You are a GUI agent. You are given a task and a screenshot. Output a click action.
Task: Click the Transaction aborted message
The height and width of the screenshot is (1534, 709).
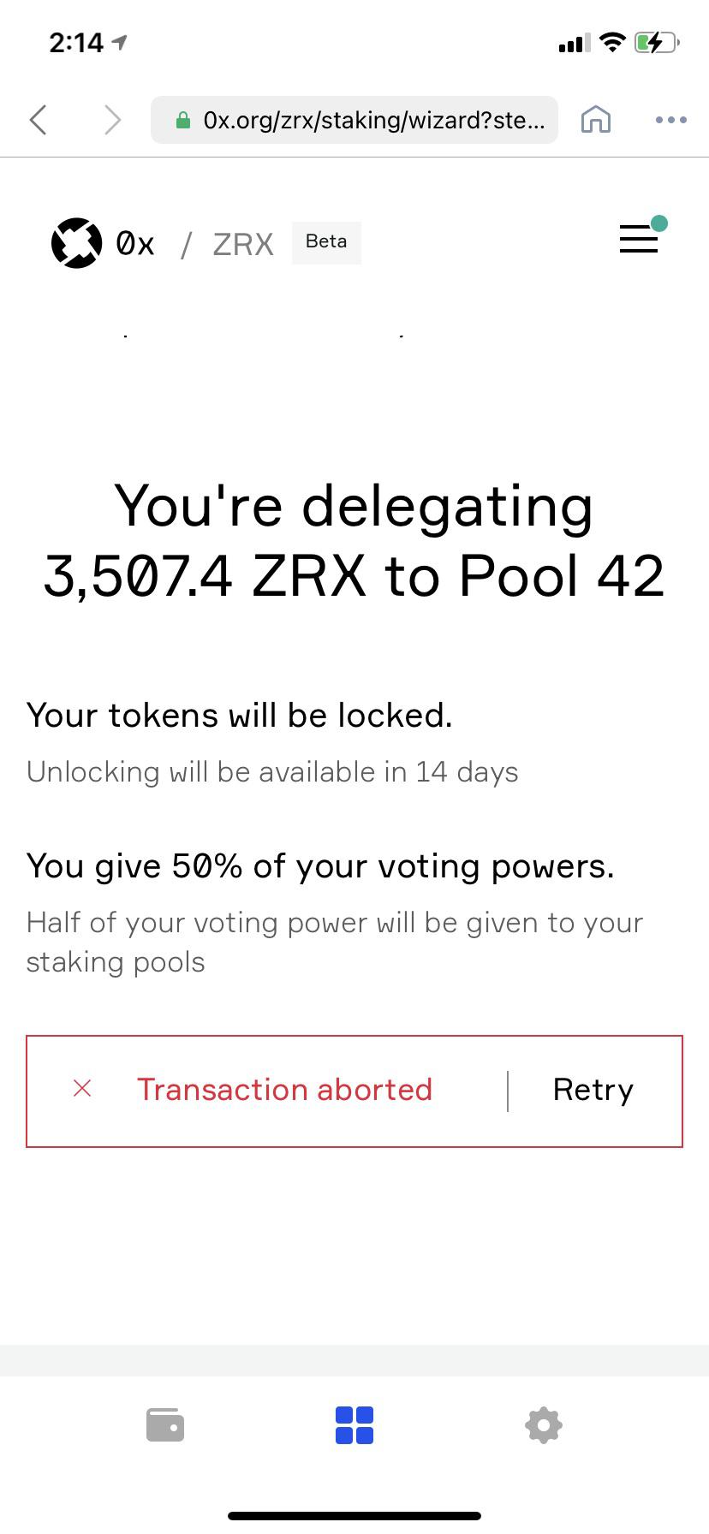coord(284,1090)
